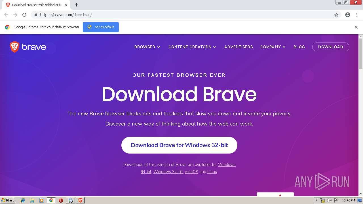
Task: Follow the Windows 32-bit text link
Action: [x=168, y=172]
